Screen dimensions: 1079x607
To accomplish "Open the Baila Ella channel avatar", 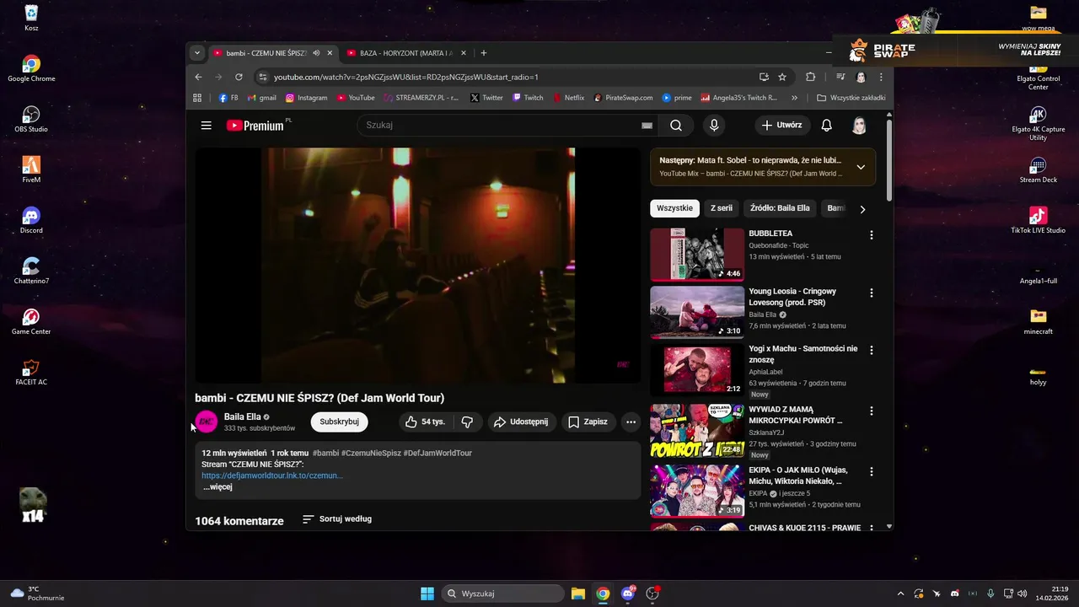I will coord(206,422).
